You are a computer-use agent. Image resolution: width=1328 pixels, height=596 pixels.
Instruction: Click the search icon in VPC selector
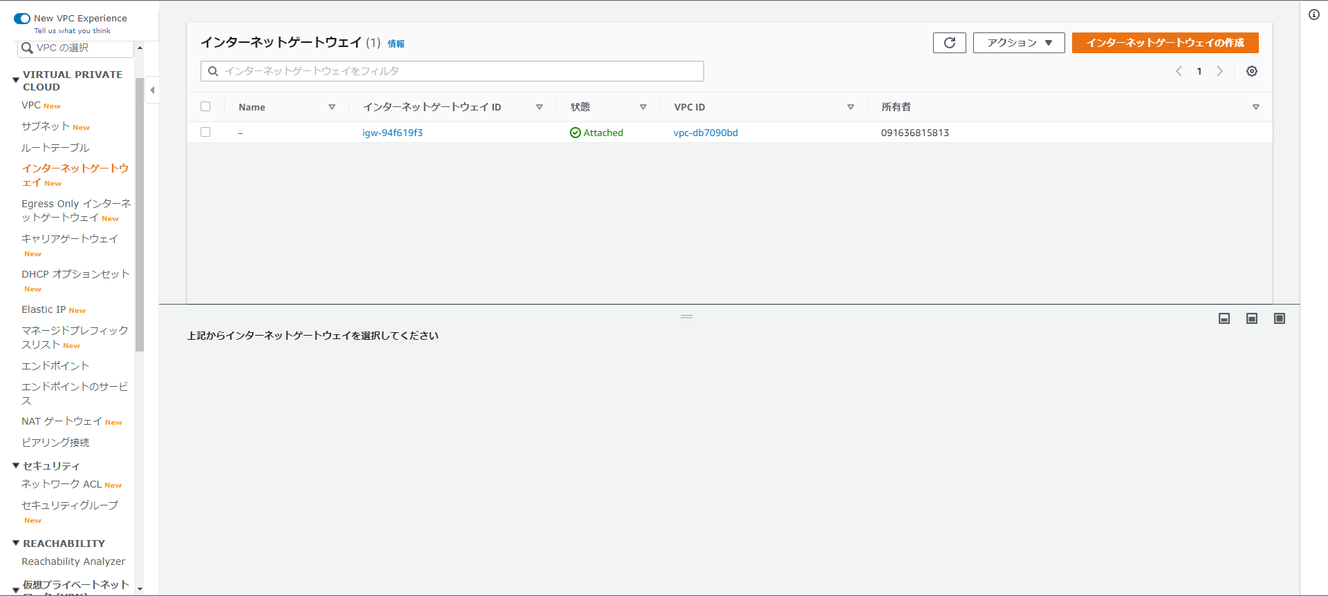(x=27, y=48)
